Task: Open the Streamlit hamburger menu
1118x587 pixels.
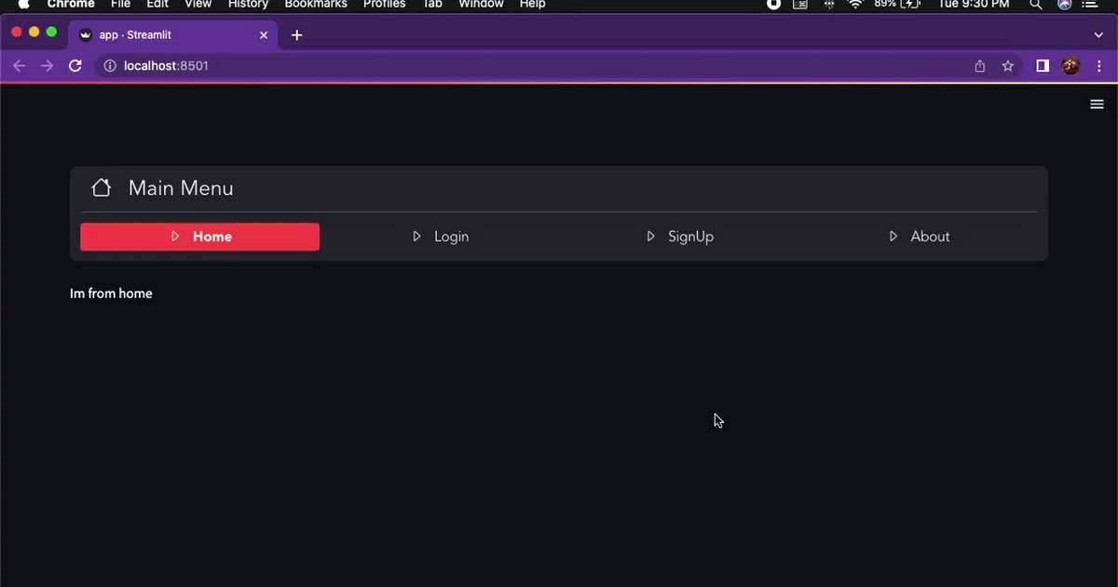Action: 1097,104
